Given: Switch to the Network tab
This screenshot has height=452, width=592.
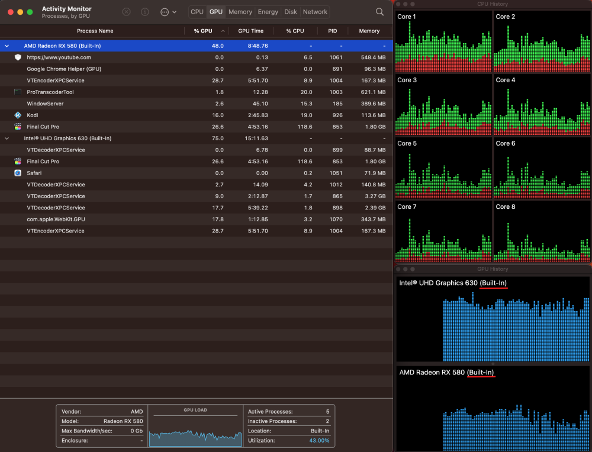Looking at the screenshot, I should (315, 12).
